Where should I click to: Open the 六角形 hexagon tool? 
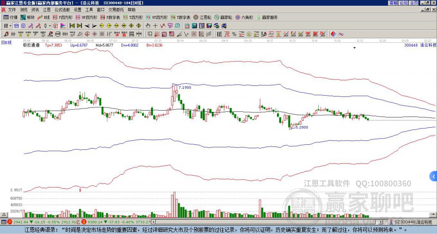[x=244, y=17]
